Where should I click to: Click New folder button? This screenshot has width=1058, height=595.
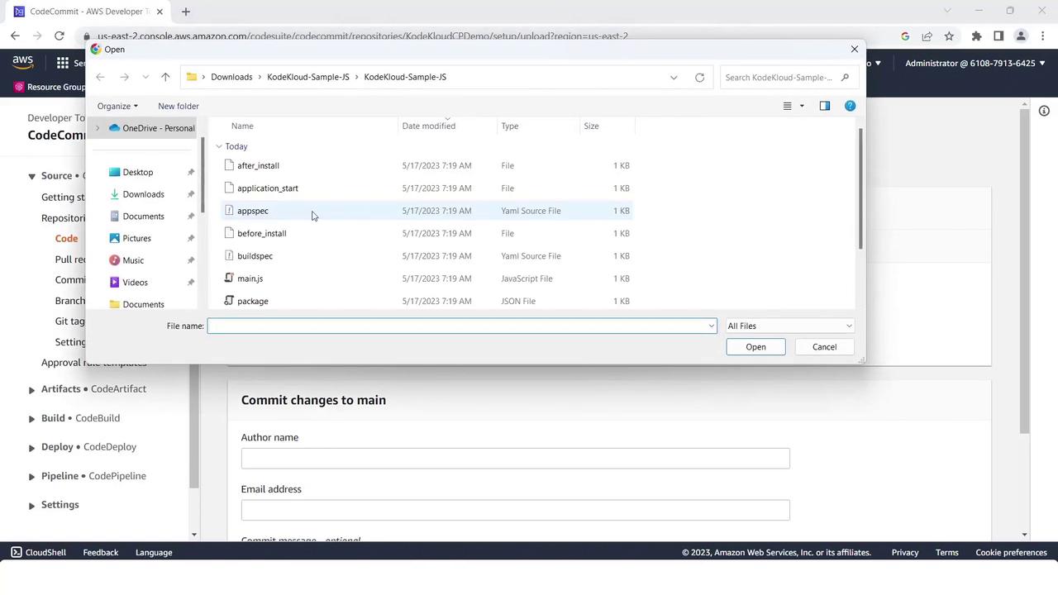tap(179, 106)
